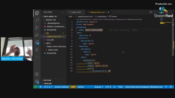Open the blame info above line 1

point(109,19)
